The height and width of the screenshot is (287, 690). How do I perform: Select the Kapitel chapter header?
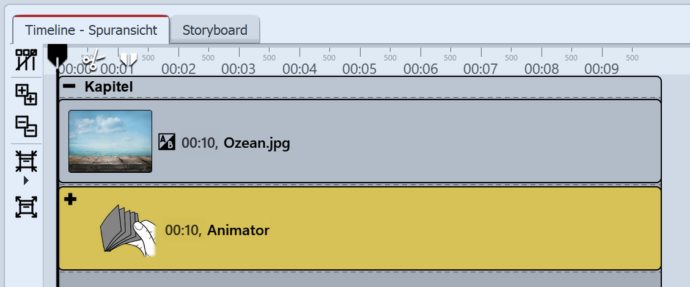pos(109,87)
